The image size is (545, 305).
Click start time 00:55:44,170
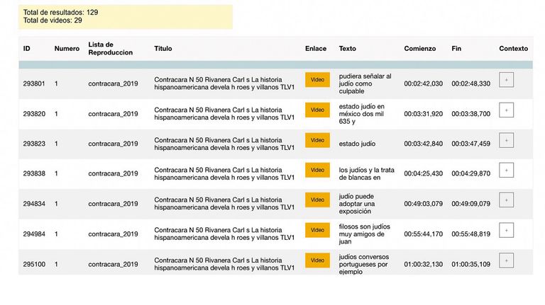pyautogui.click(x=424, y=234)
